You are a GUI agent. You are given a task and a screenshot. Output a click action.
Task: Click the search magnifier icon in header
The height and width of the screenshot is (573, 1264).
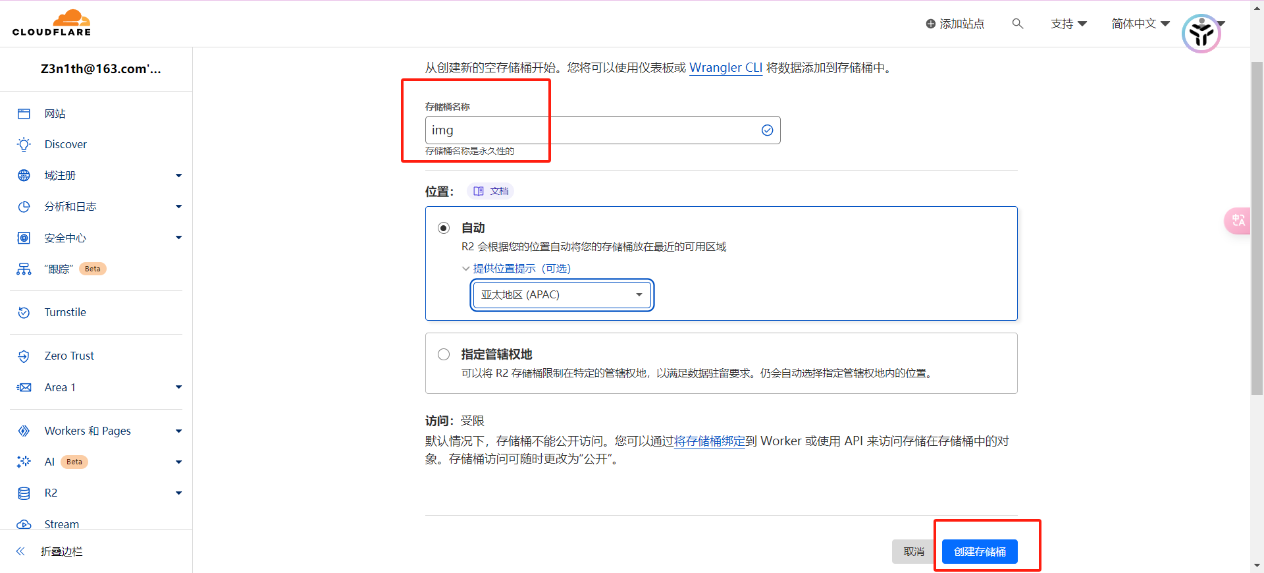pos(1017,24)
